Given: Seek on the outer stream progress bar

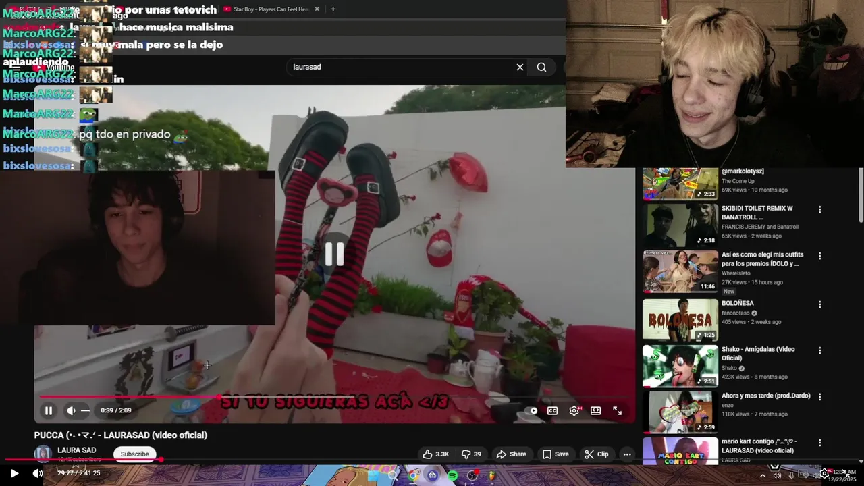Looking at the screenshot, I should point(432,460).
